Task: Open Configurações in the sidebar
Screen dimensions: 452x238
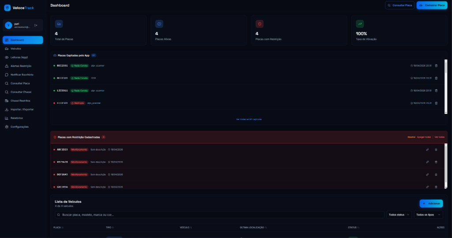Action: click(x=23, y=127)
